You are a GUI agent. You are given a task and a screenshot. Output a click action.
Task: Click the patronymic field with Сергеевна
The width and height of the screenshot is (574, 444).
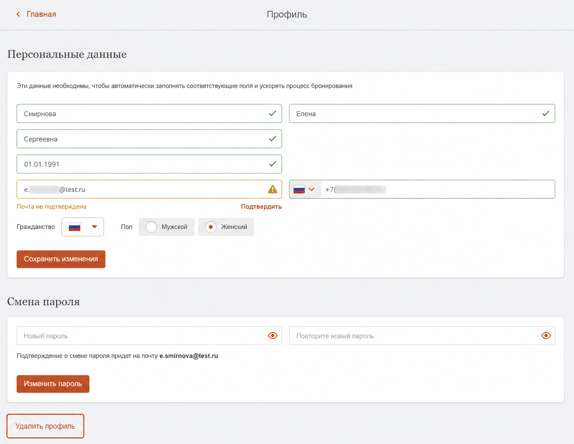tap(149, 139)
